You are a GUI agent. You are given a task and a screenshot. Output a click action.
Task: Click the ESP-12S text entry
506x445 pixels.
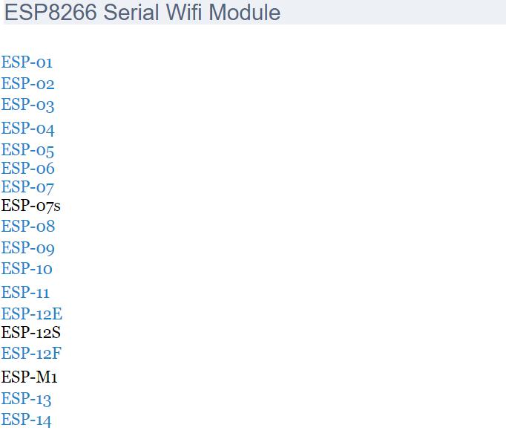point(31,333)
